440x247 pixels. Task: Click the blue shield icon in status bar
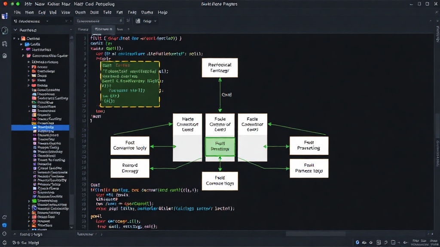pos(357,243)
